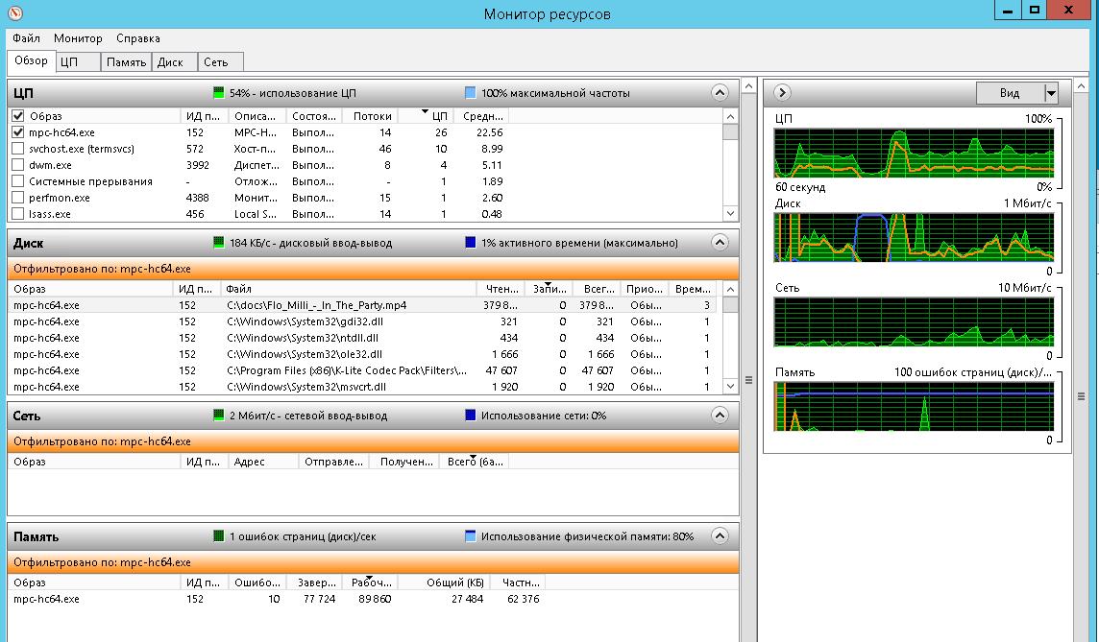Image resolution: width=1099 pixels, height=642 pixels.
Task: Click the green memory page faults indicator square
Action: [x=219, y=536]
